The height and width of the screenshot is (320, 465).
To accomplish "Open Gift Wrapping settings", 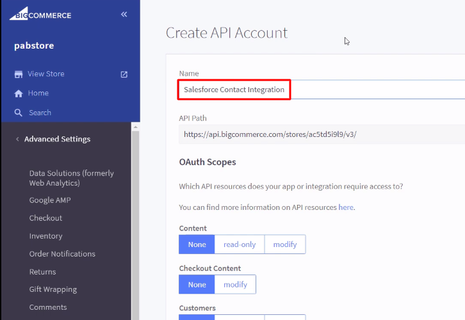I will 53,289.
